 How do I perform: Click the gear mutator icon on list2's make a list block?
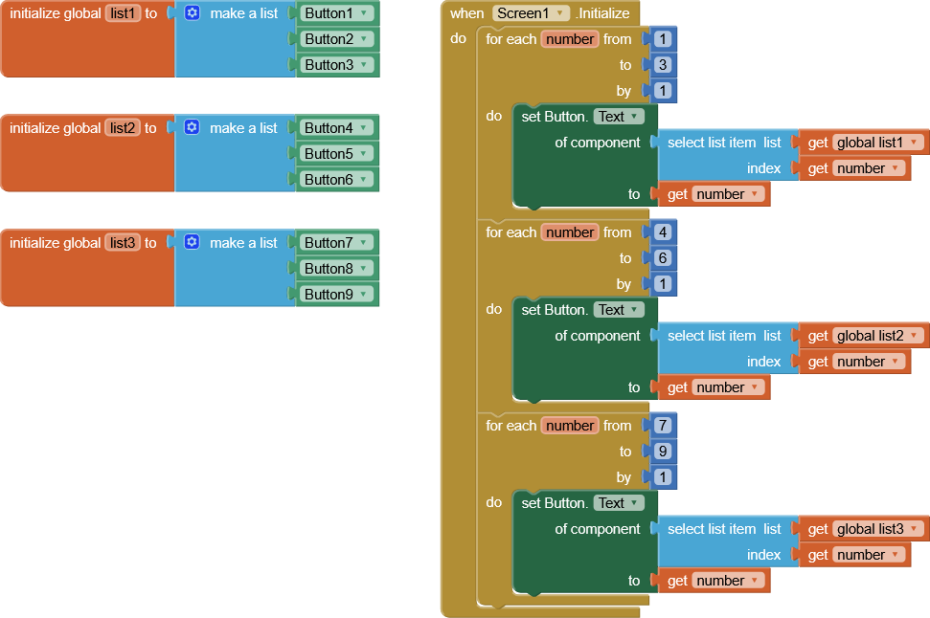click(192, 128)
